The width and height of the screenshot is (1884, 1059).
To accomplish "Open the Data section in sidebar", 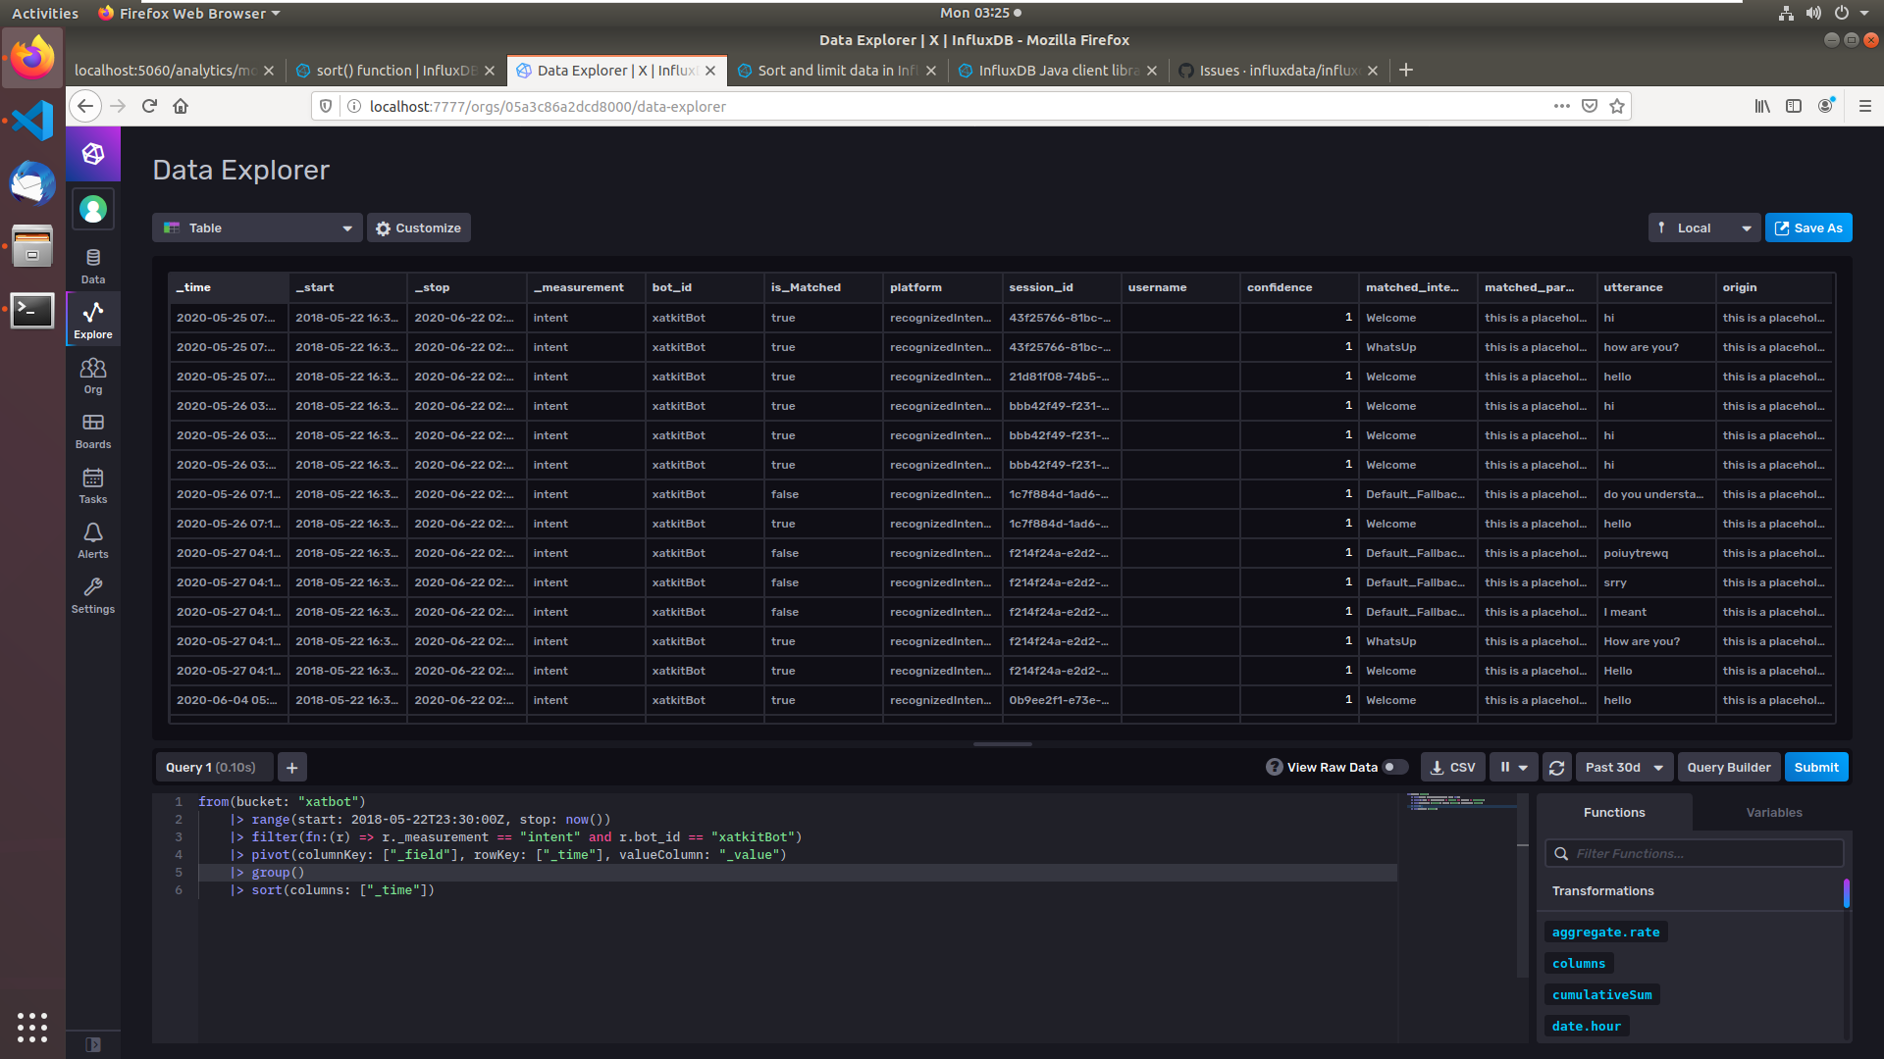I will pyautogui.click(x=93, y=267).
